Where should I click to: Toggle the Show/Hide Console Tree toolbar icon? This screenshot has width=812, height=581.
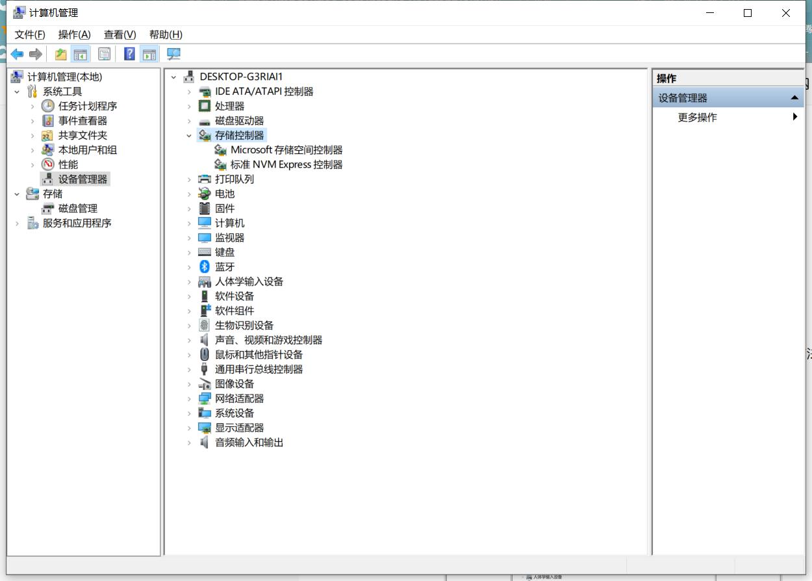[x=80, y=54]
